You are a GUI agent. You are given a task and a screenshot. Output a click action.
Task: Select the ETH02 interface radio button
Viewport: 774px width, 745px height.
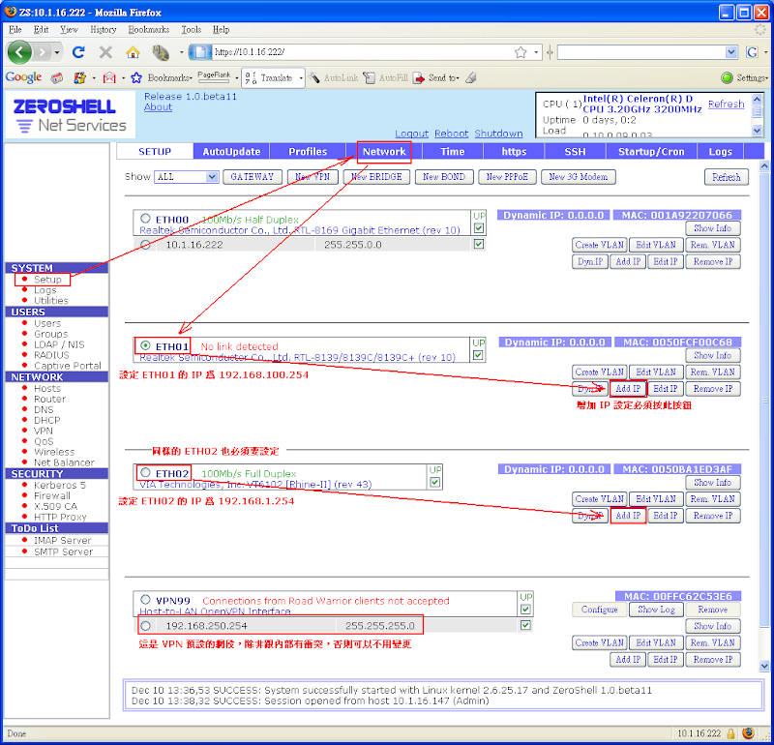(x=146, y=472)
